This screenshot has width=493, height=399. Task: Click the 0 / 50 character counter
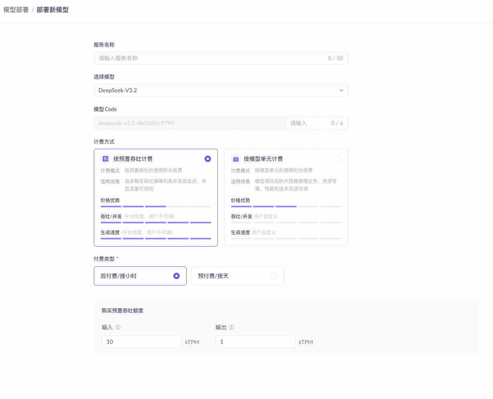click(x=335, y=58)
